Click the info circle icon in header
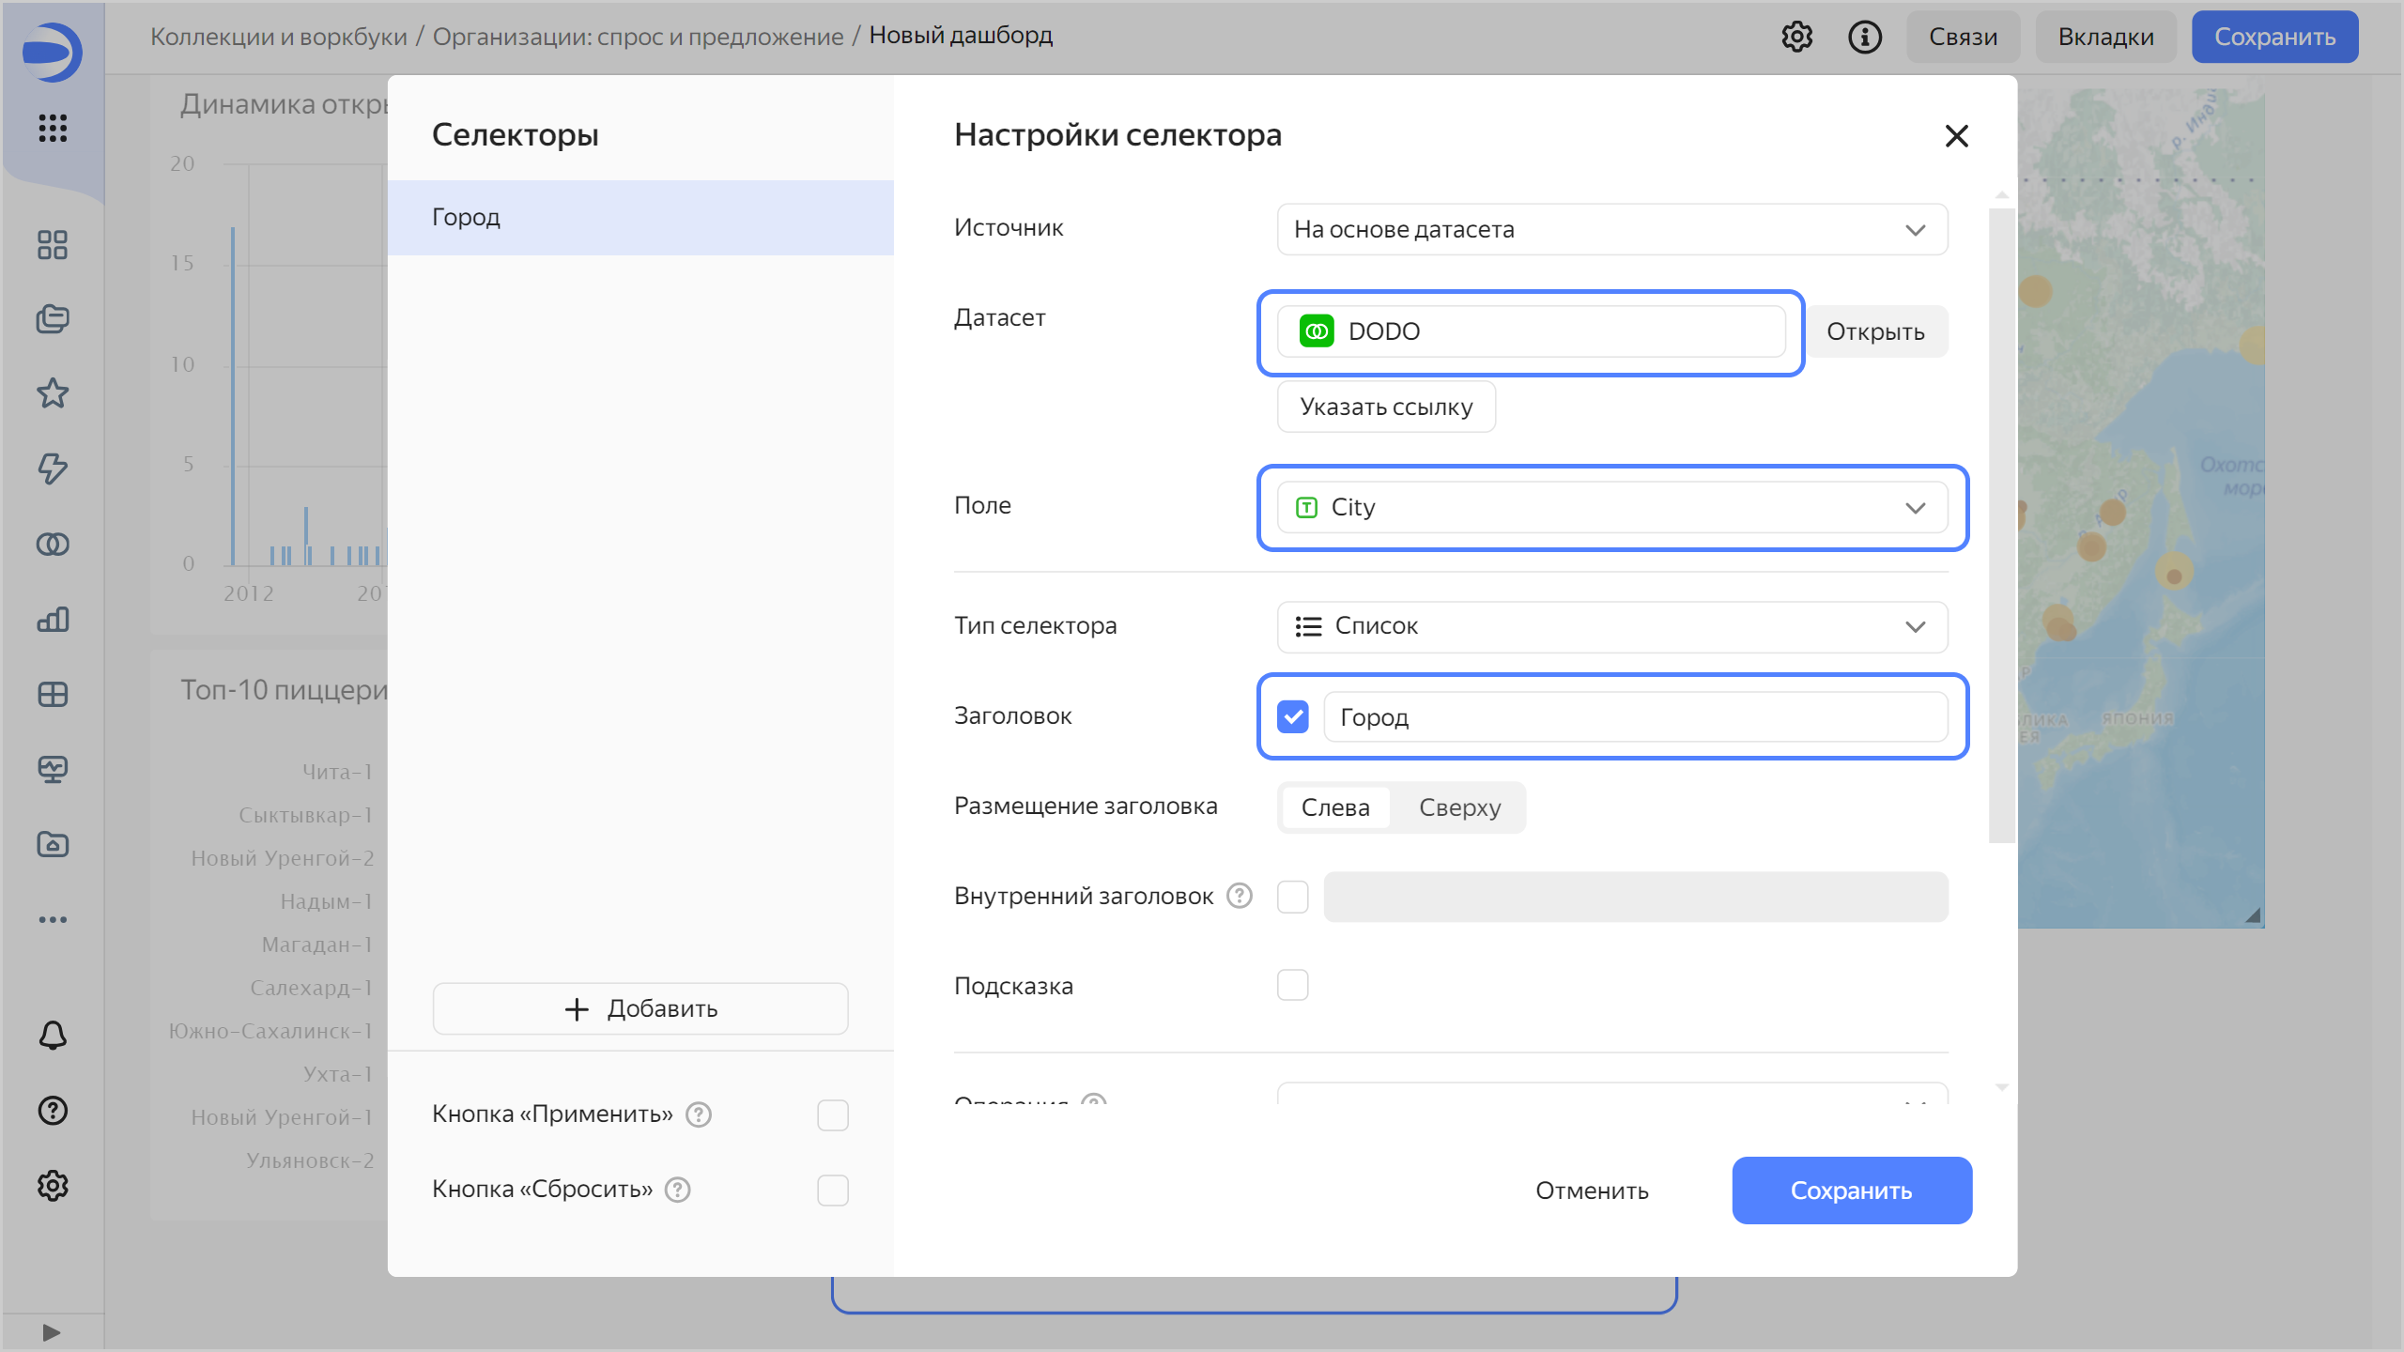 [1864, 38]
